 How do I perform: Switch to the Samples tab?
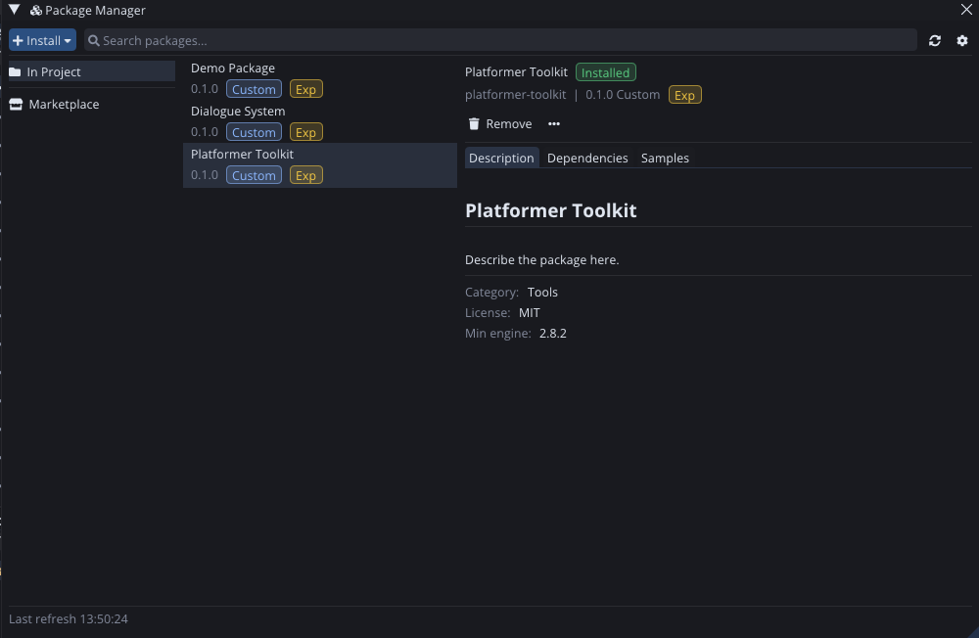click(x=665, y=158)
